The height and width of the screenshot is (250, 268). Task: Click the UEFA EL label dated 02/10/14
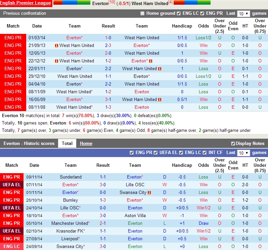pos(12,231)
